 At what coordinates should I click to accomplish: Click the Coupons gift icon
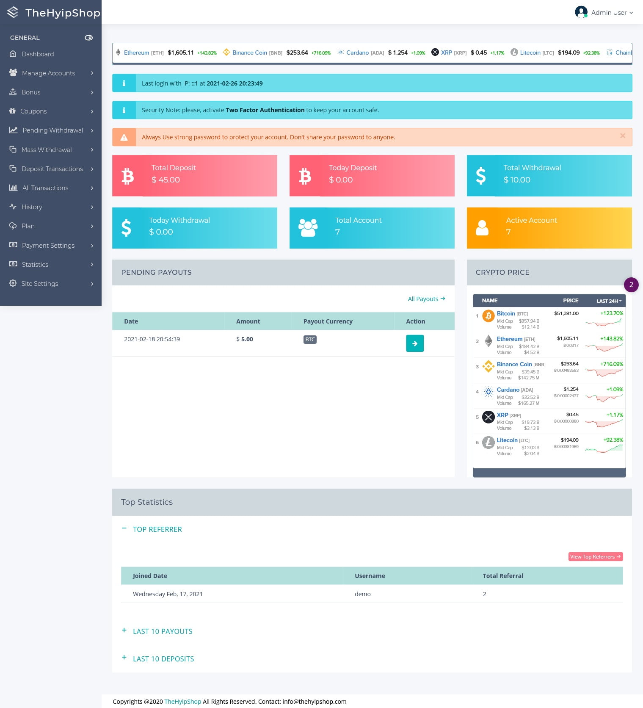coord(12,111)
